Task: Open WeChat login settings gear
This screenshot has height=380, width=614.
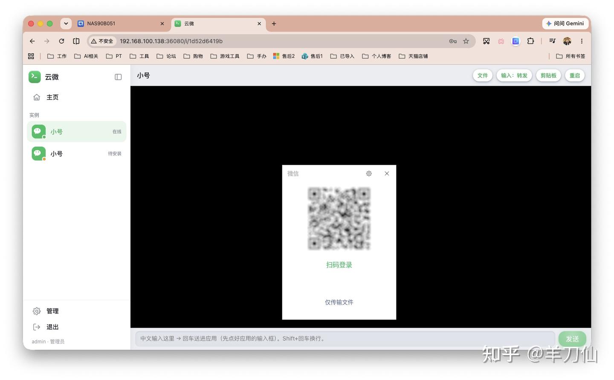Action: 369,173
